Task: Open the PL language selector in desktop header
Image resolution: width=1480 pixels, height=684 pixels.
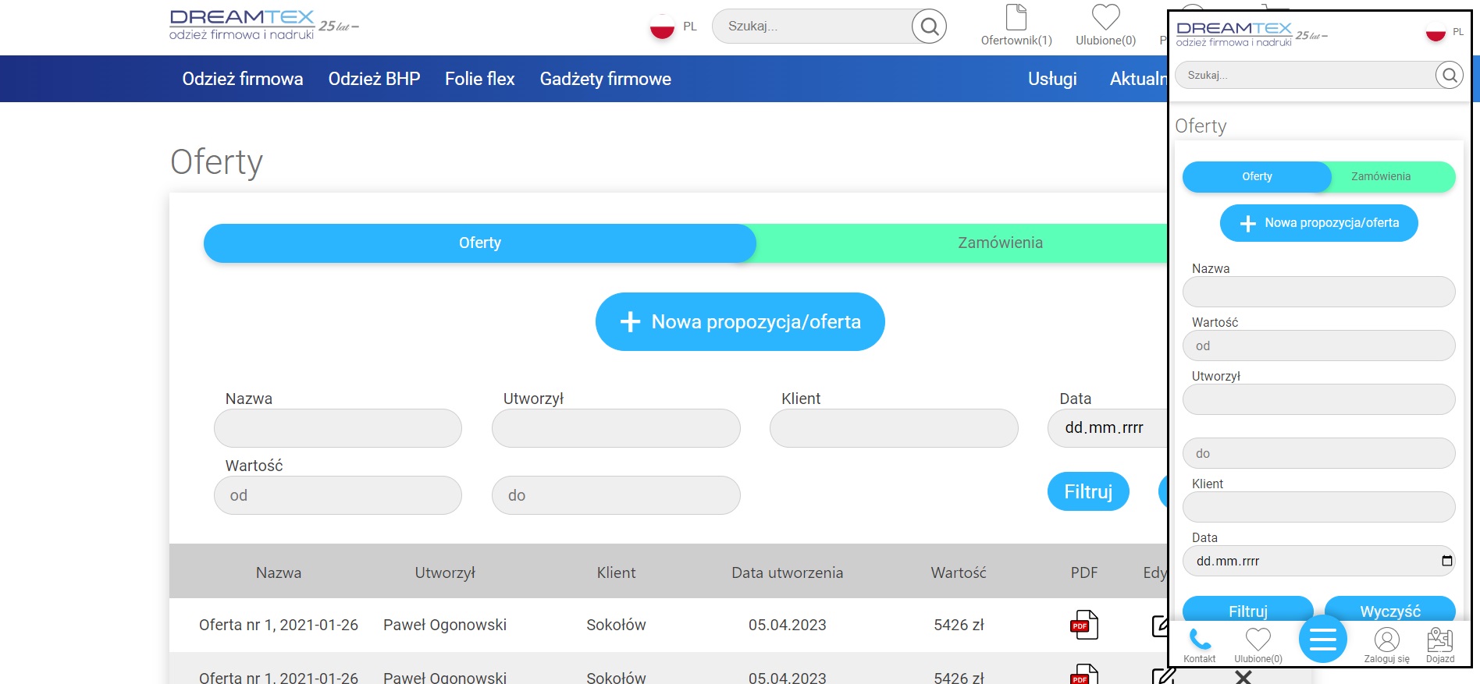Action: (674, 27)
